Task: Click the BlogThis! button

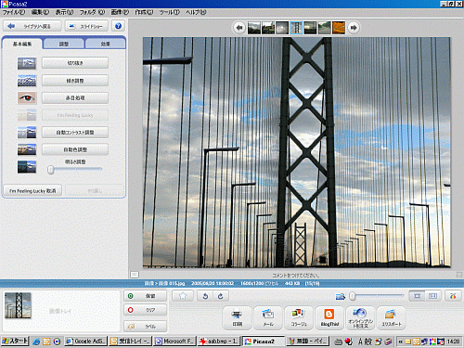Action: (x=329, y=318)
